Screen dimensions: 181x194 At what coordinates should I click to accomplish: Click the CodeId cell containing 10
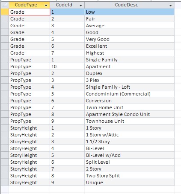point(67,67)
